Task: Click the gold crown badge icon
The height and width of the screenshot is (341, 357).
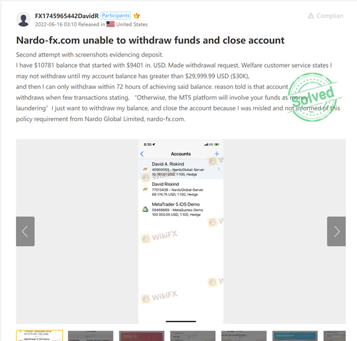Action: coord(137,15)
